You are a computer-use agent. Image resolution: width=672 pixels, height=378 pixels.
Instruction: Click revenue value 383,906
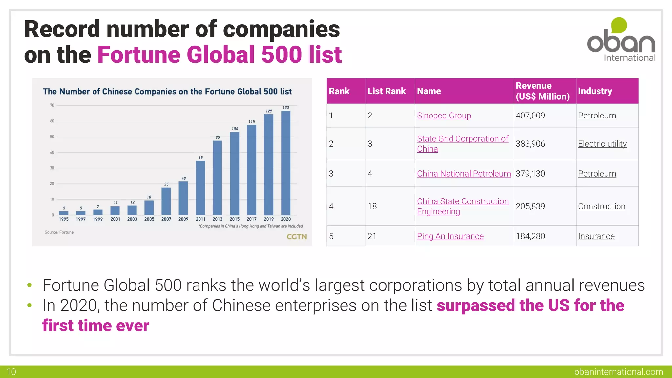(x=530, y=144)
